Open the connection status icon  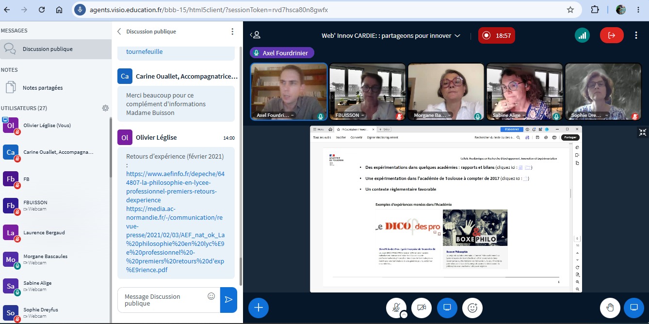(x=582, y=35)
